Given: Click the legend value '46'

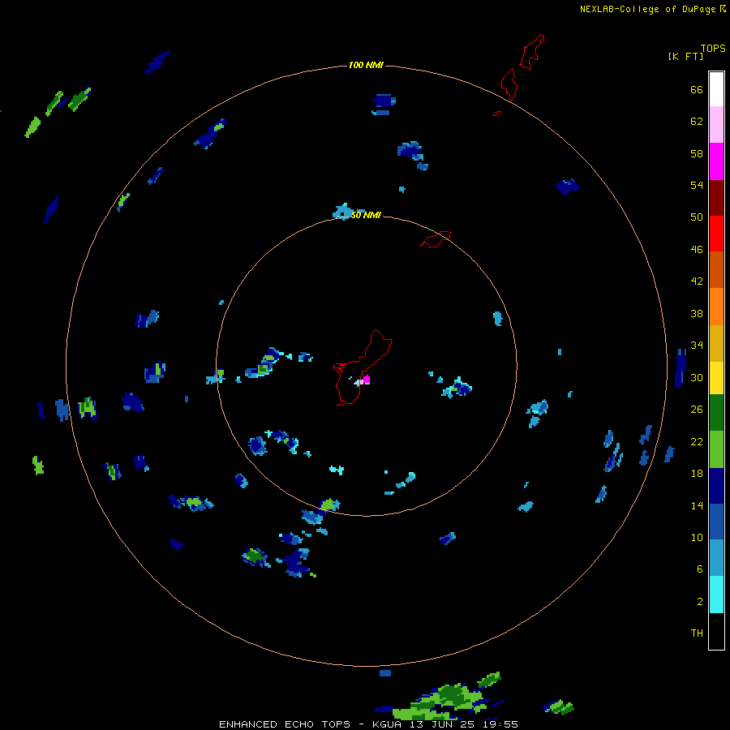Looking at the screenshot, I should 697,250.
